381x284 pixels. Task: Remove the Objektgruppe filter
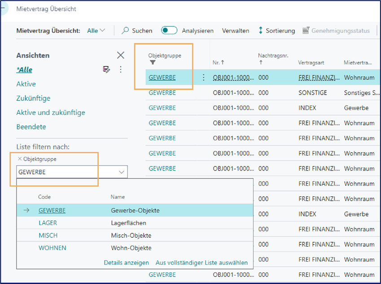19,159
